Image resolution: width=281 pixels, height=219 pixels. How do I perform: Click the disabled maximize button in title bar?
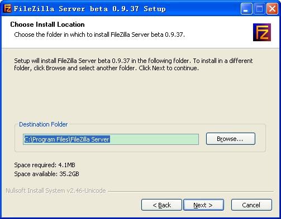(259, 9)
